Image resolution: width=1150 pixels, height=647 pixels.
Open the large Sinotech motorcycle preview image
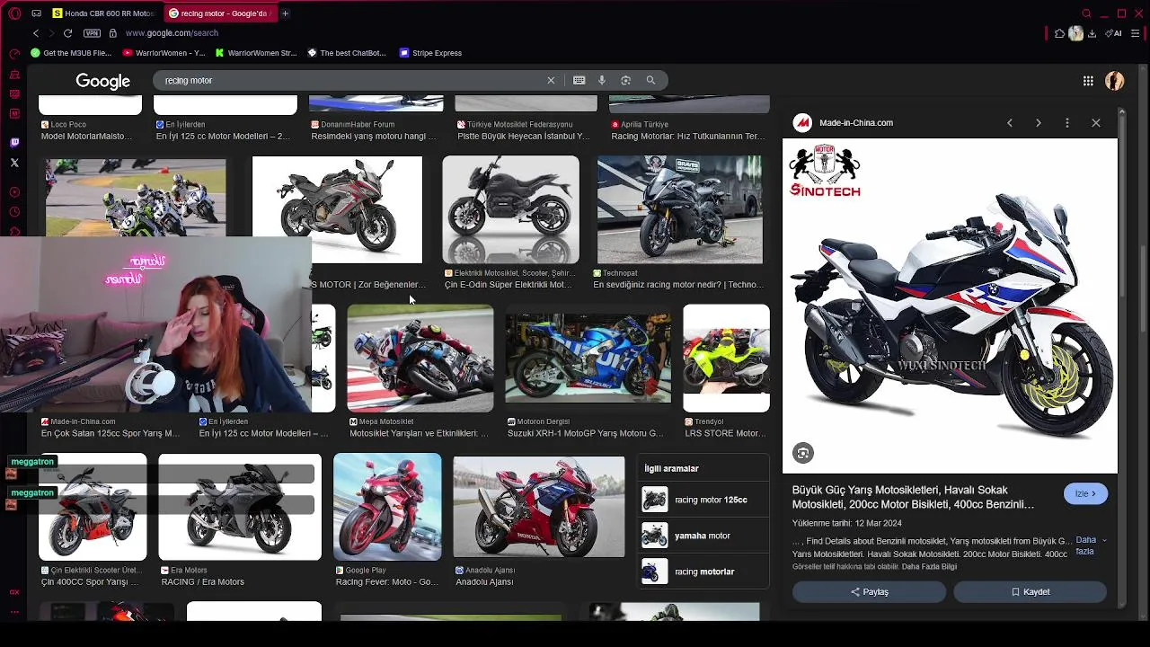950,306
